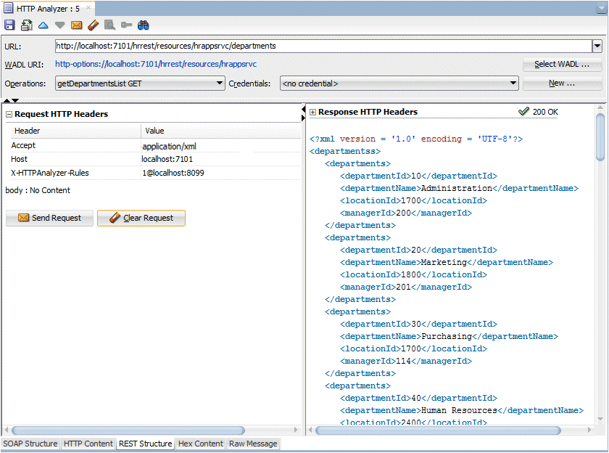Click the grey key toolbar icon

(126, 25)
